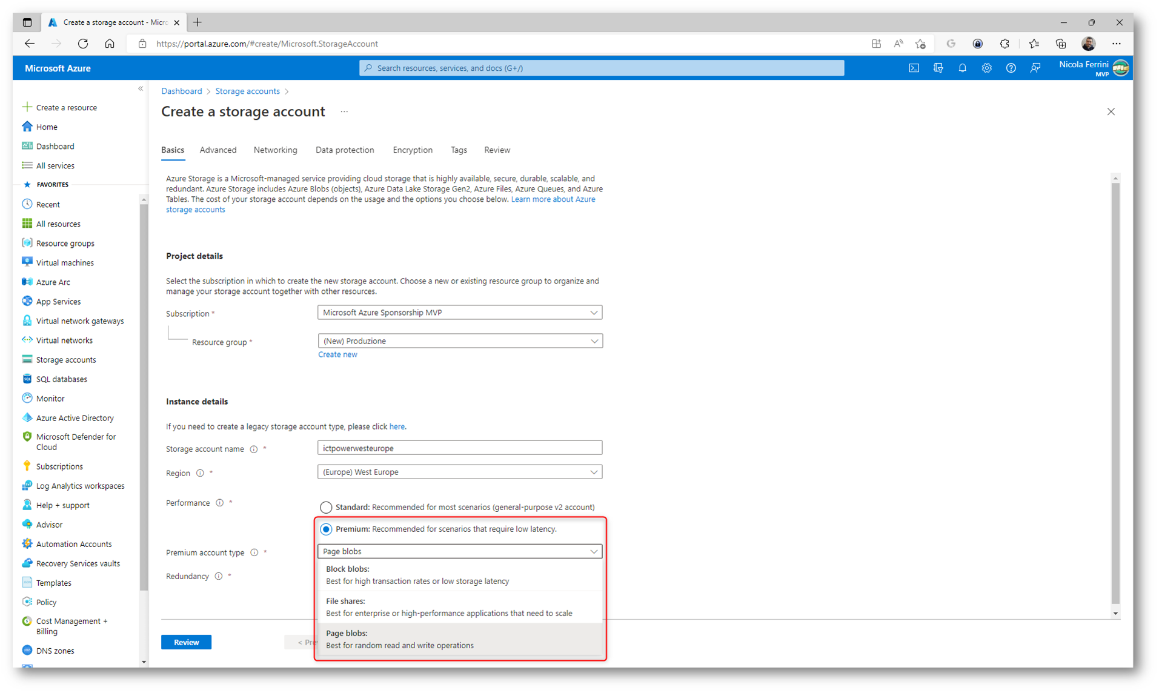Viewport: 1159px width, 693px height.
Task: Switch to the Basics tab
Action: pyautogui.click(x=173, y=150)
